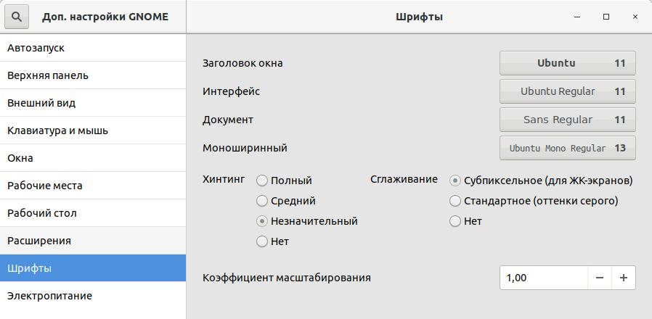The image size is (652, 319).
Task: Minimize the GNOME Tweaks window
Action: tap(576, 16)
